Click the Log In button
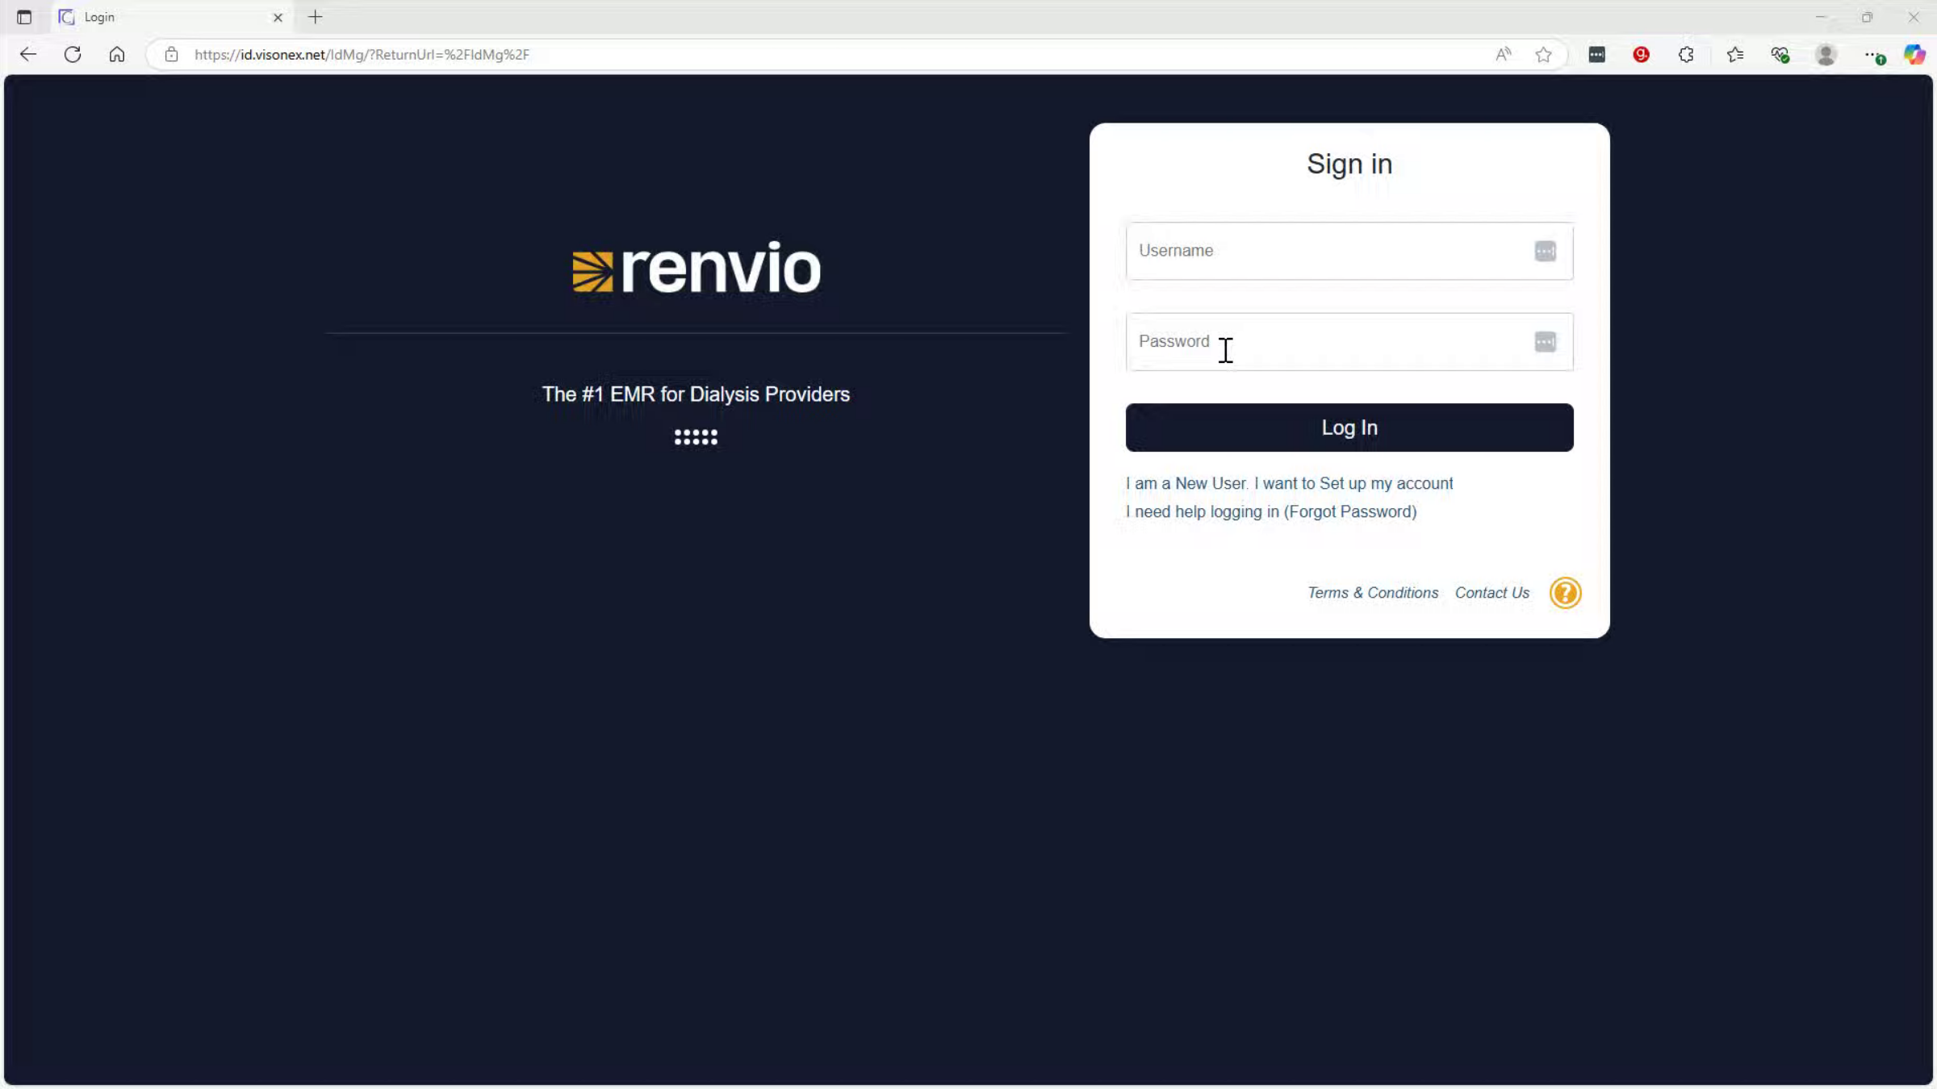This screenshot has height=1089, width=1937. click(1349, 428)
